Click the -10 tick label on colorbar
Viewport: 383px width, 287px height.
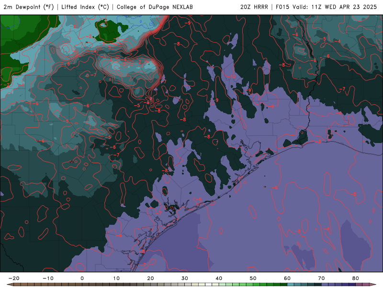(x=48, y=278)
